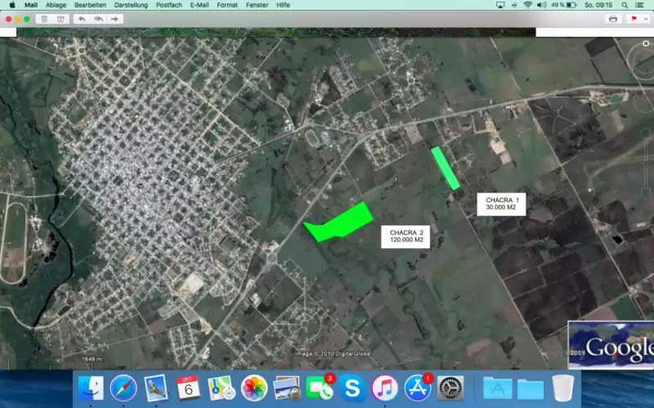Open Photos app in the Dock
The image size is (654, 408).
[254, 387]
